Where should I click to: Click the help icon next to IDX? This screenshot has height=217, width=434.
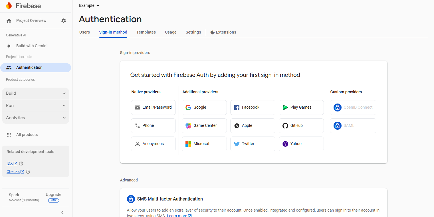click(21, 164)
